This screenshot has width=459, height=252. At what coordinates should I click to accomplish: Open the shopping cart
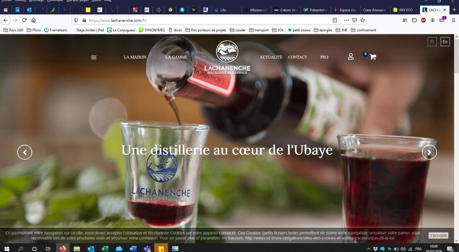pyautogui.click(x=373, y=57)
